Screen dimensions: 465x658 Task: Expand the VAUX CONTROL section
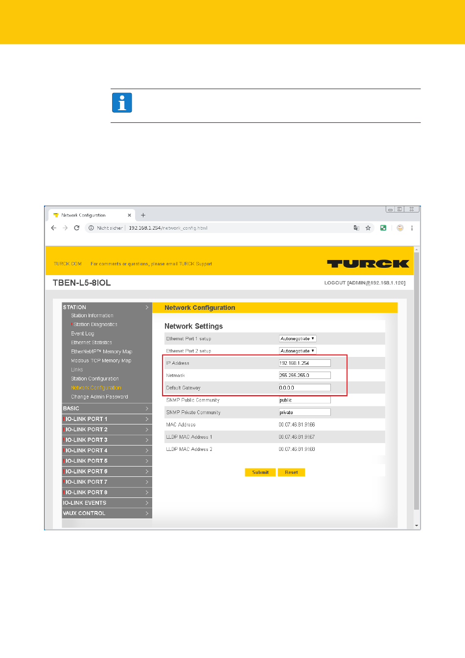[107, 514]
